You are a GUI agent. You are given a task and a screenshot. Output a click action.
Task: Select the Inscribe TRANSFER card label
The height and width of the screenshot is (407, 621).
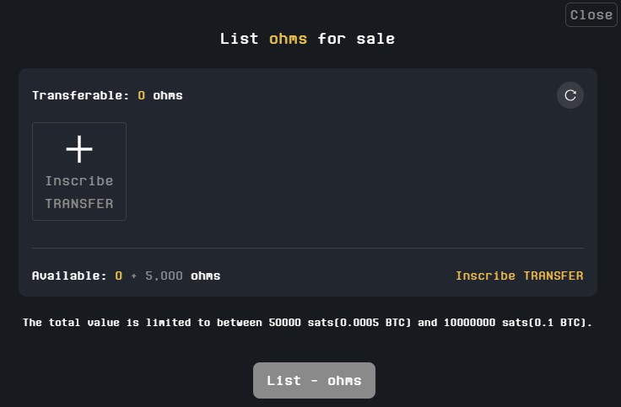point(79,192)
